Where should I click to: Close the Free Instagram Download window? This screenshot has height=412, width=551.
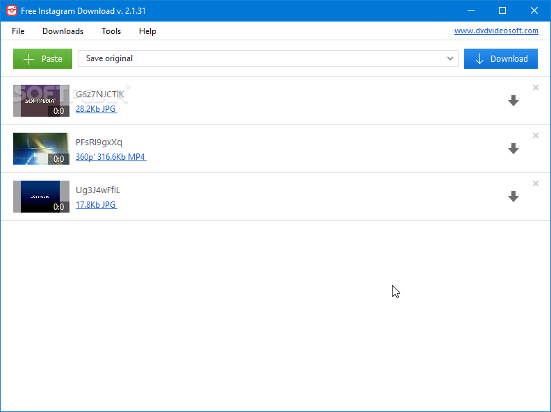(534, 10)
